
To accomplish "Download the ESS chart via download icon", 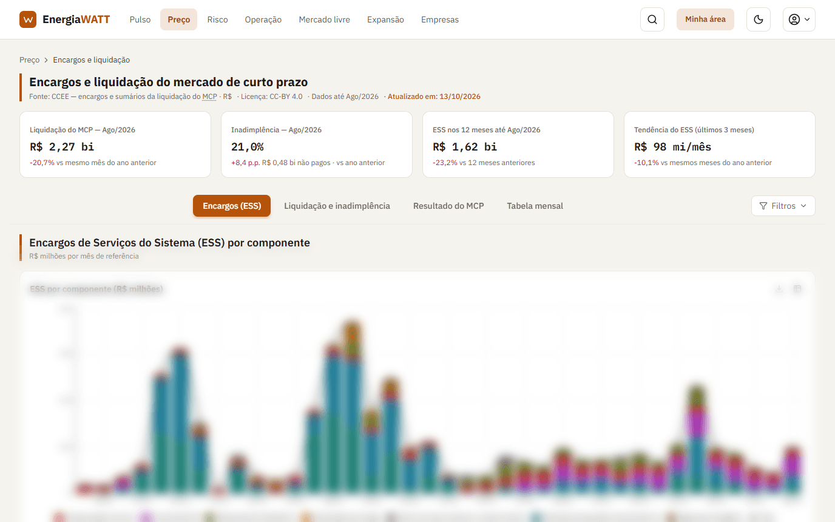I will (779, 290).
